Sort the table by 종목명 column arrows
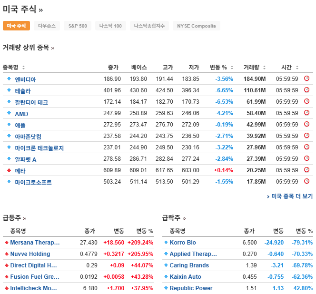This screenshot has height=294, width=316. [x=23, y=67]
